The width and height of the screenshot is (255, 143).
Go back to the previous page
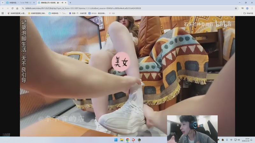coord(3,8)
